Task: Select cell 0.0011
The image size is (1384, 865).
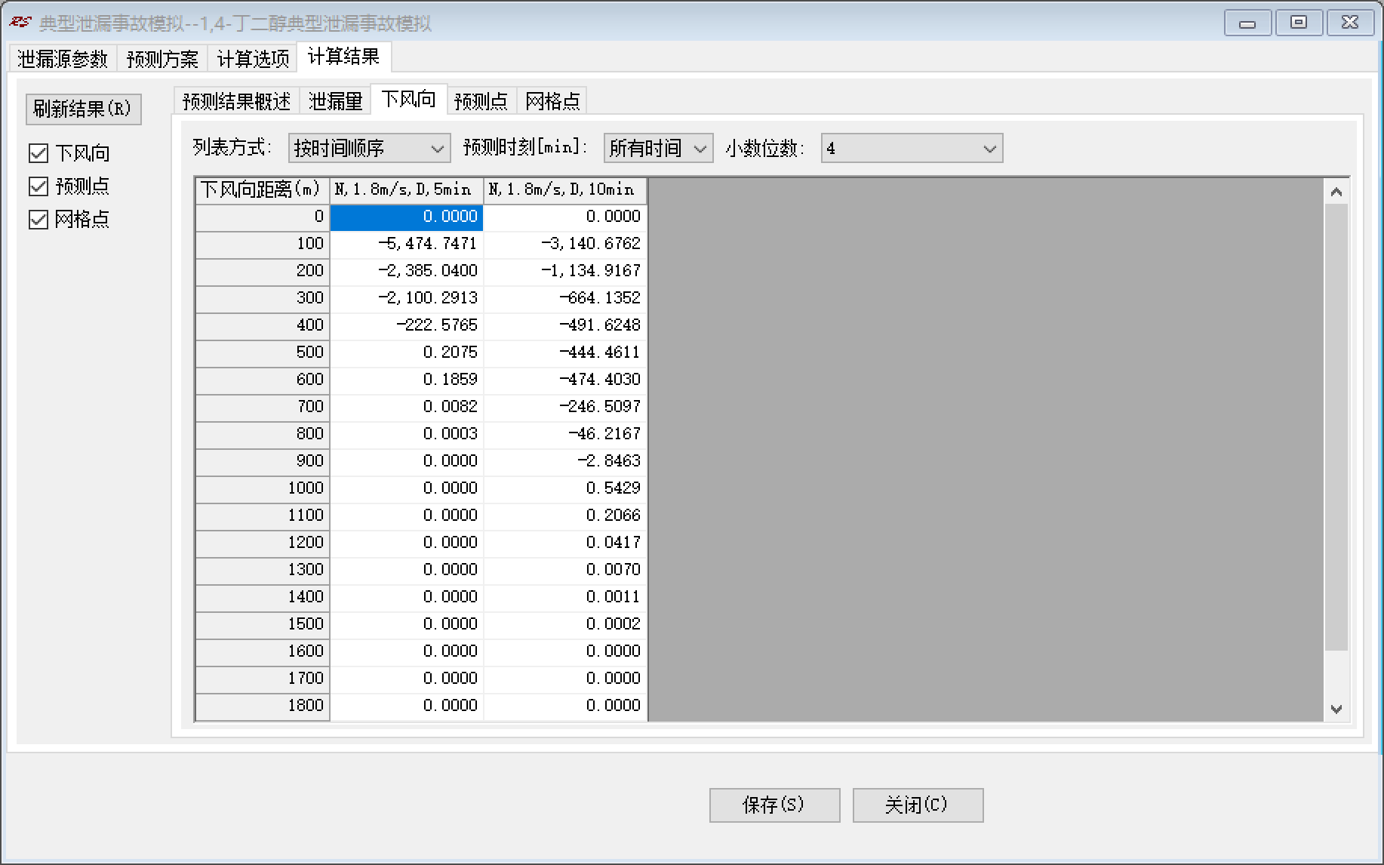Action: point(565,597)
